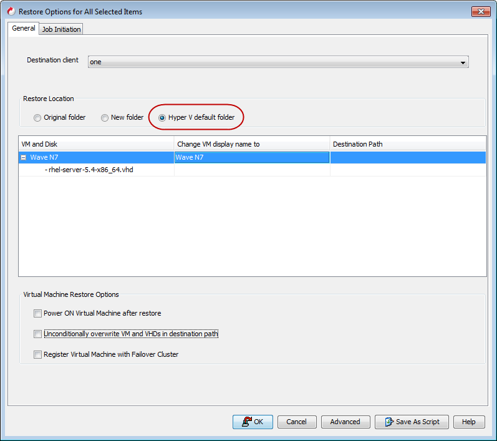Click the Save As Script icon
Image resolution: width=497 pixels, height=441 pixels.
(388, 422)
